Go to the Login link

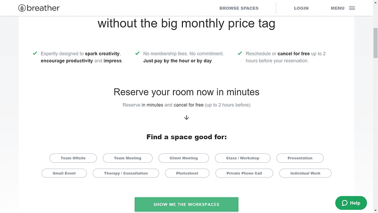pyautogui.click(x=301, y=8)
